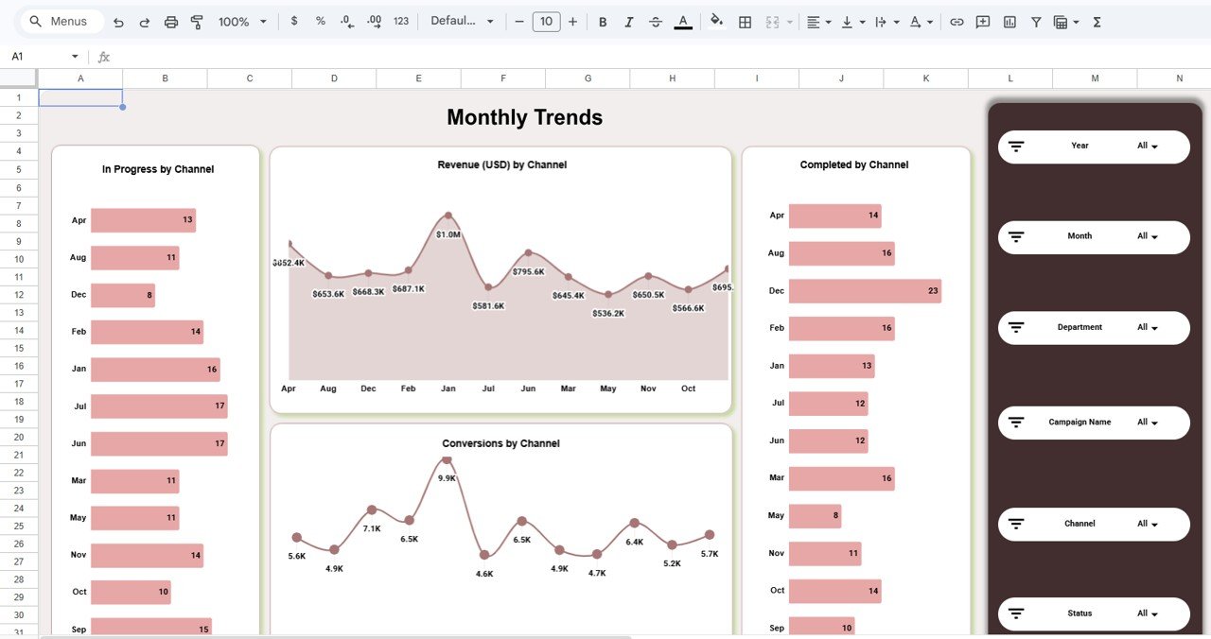Toggle italic formatting
Image resolution: width=1211 pixels, height=639 pixels.
629,21
